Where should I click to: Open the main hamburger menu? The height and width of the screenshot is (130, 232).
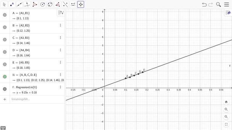[226, 4]
